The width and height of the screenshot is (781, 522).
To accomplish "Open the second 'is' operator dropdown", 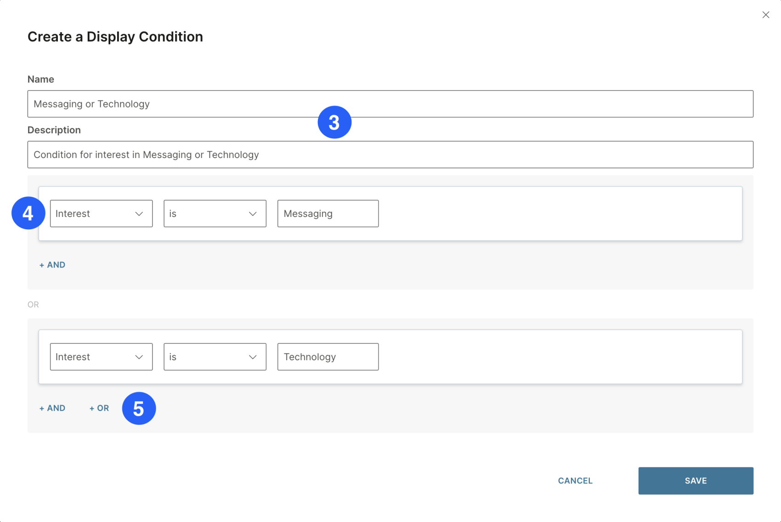I will click(x=215, y=357).
